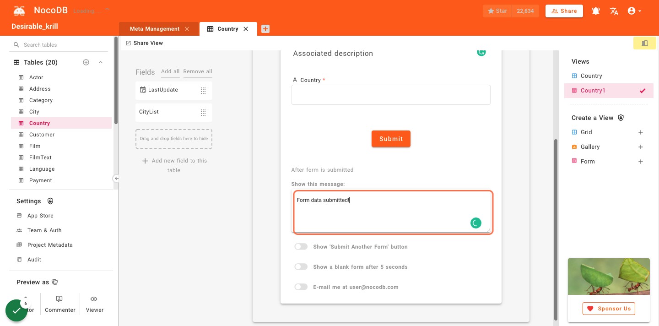
Task: Click Remove all fields
Action: pyautogui.click(x=198, y=71)
